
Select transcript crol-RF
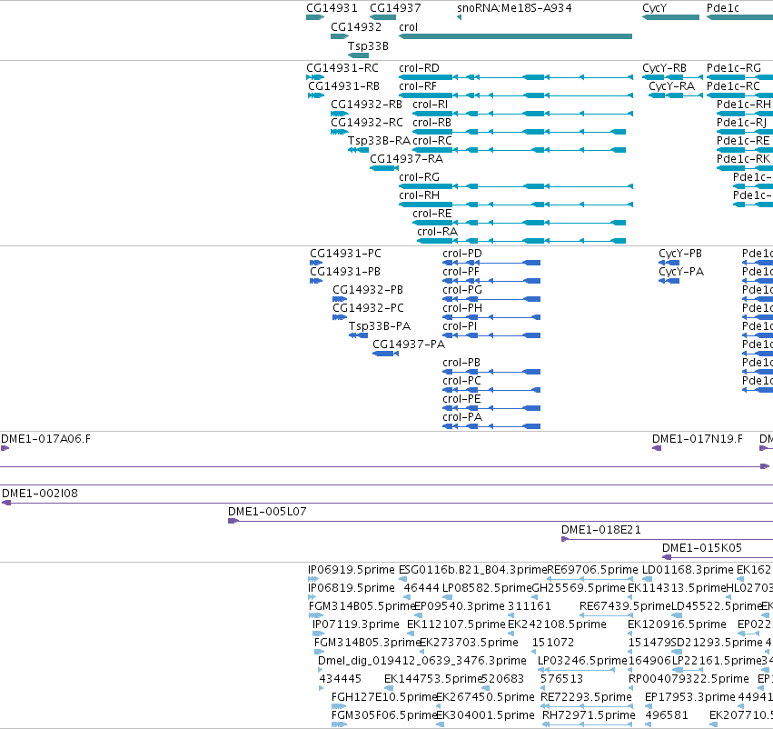pos(516,95)
